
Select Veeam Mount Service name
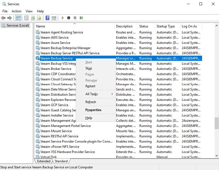coord(56,131)
